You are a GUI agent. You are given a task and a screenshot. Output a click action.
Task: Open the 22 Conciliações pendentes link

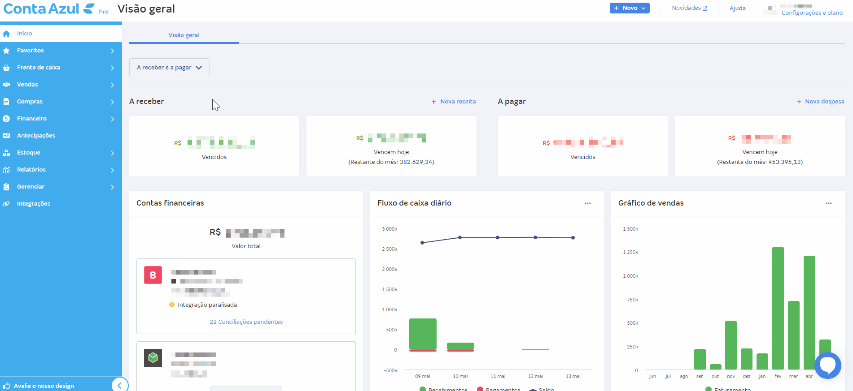(246, 322)
